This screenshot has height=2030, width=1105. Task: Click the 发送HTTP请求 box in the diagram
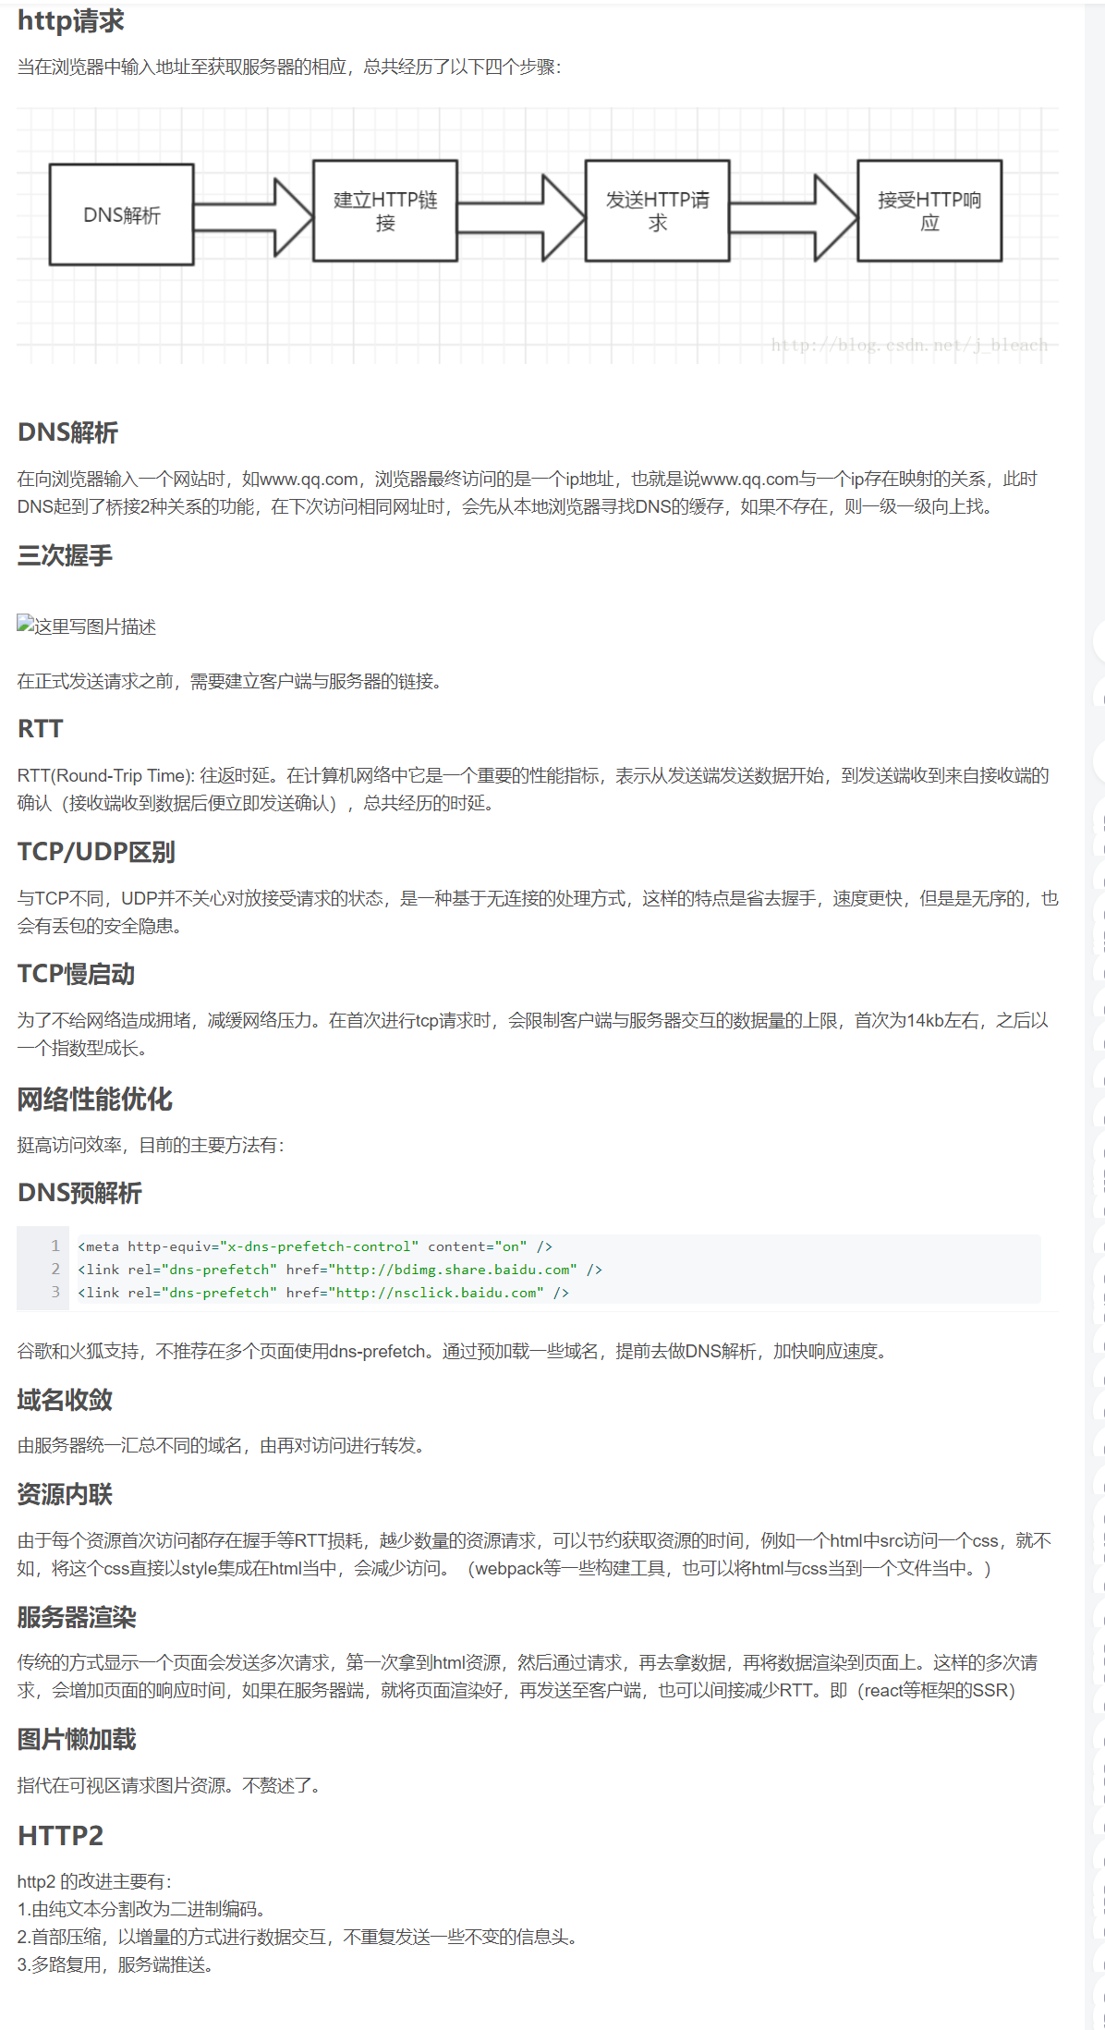point(657,211)
